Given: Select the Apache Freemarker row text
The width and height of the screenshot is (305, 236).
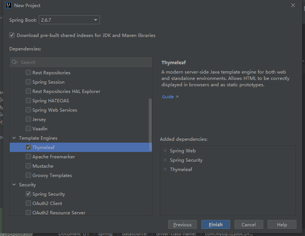Looking at the screenshot, I should pyautogui.click(x=54, y=157).
